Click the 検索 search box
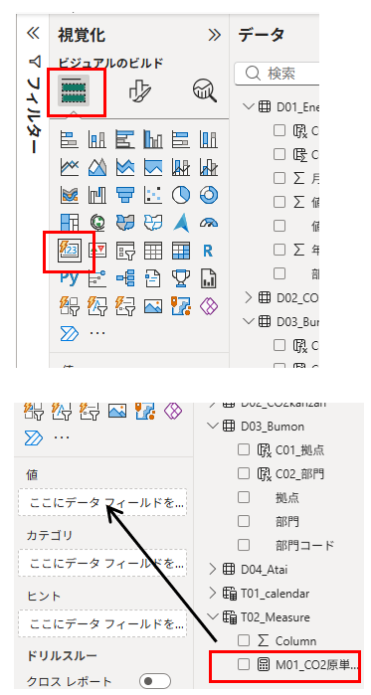 click(277, 74)
